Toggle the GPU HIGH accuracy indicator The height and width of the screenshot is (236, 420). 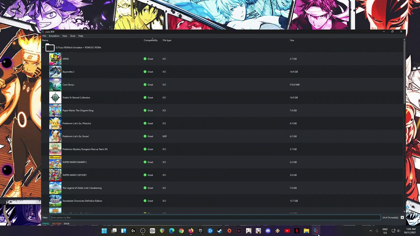tap(57, 224)
